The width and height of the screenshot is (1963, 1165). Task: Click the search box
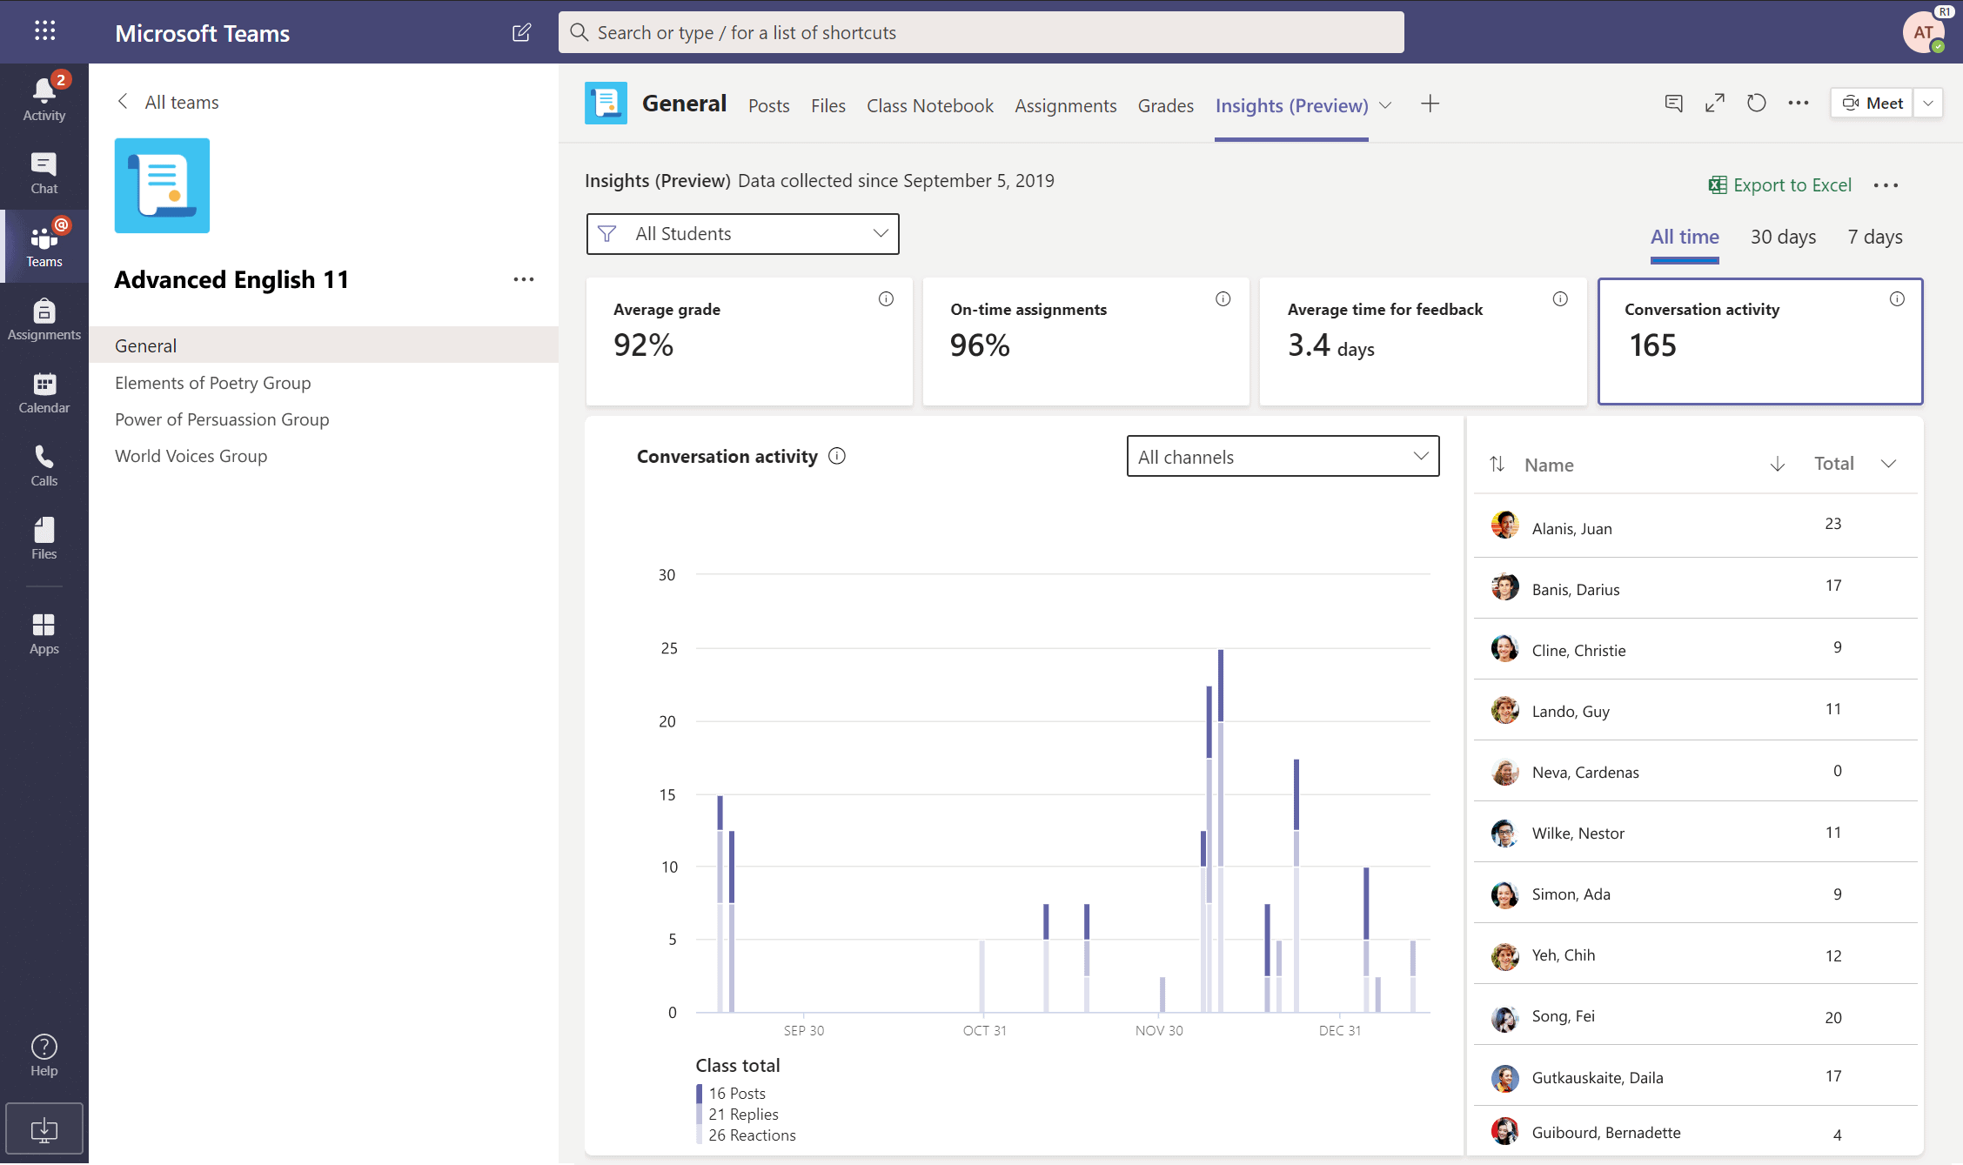pos(981,33)
